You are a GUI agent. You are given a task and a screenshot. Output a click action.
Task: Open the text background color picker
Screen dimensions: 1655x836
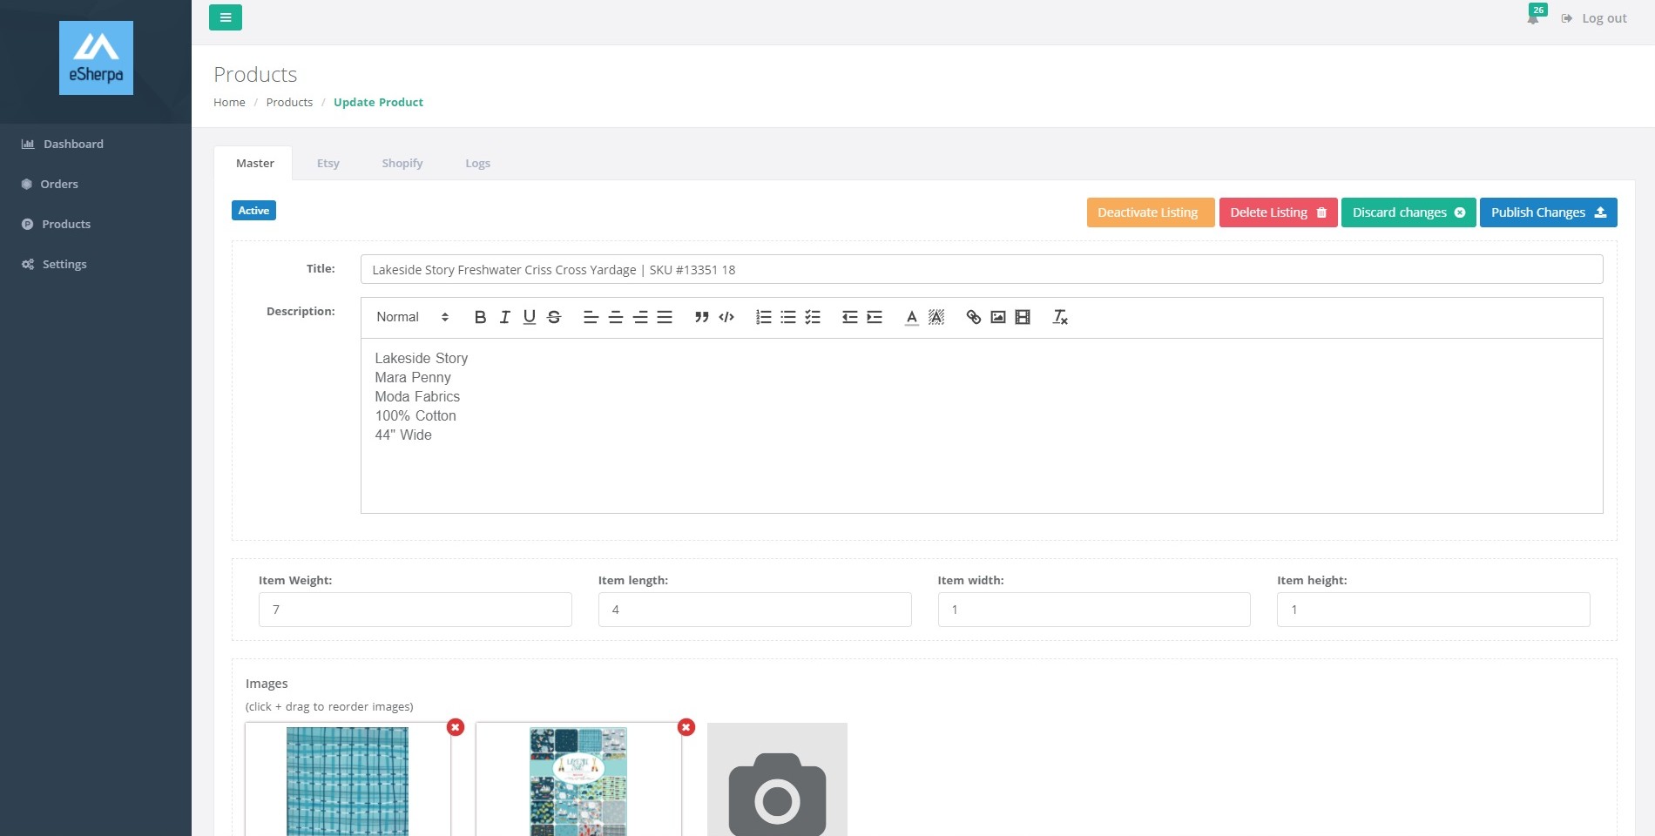pyautogui.click(x=936, y=317)
